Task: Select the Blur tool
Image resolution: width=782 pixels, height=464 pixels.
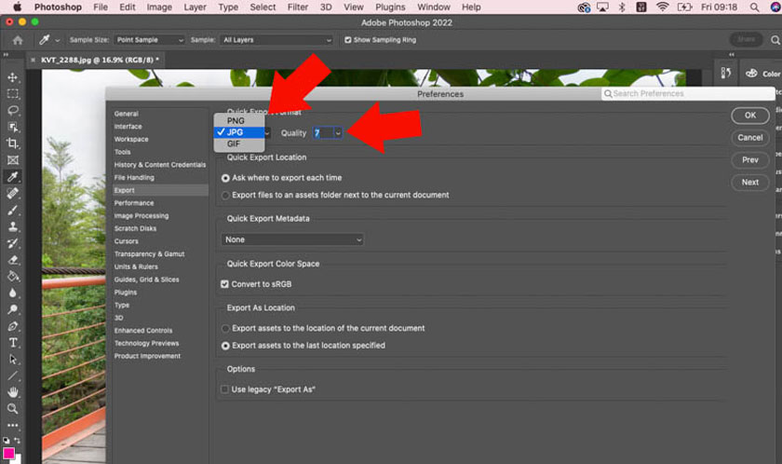Action: [12, 293]
